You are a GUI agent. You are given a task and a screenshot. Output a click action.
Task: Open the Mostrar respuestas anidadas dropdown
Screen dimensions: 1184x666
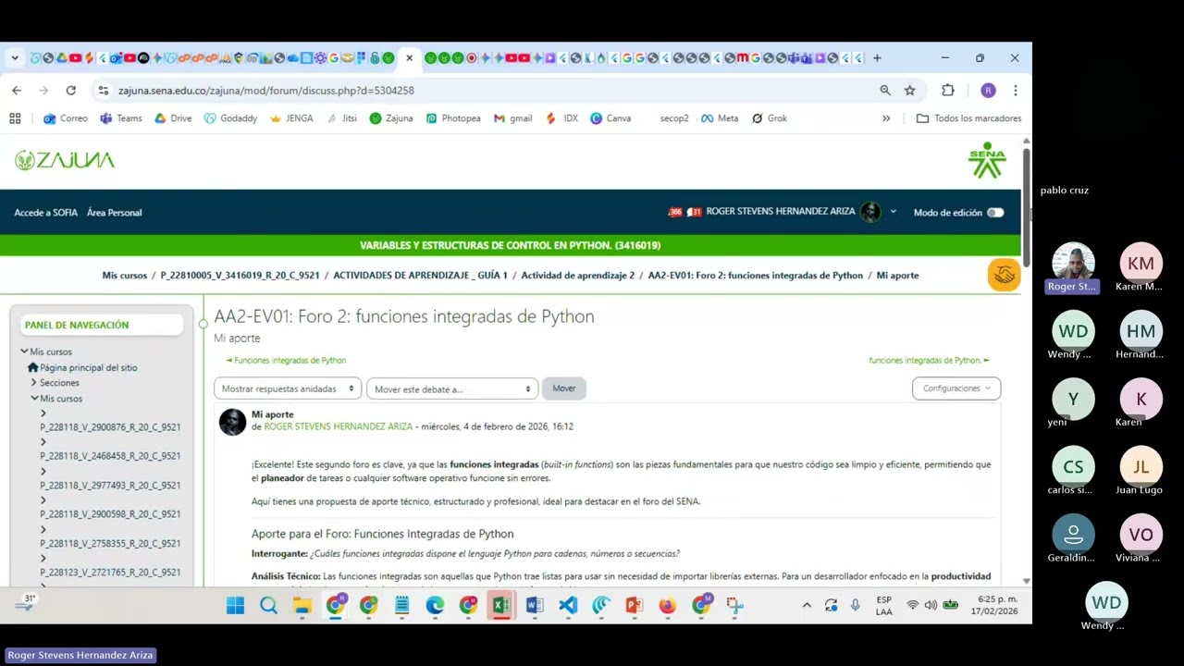287,388
